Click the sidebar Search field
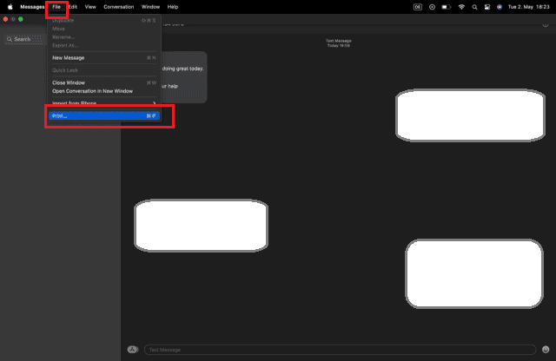 tap(24, 39)
